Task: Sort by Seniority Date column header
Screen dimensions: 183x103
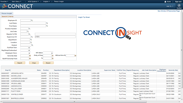Action: tap(173, 70)
